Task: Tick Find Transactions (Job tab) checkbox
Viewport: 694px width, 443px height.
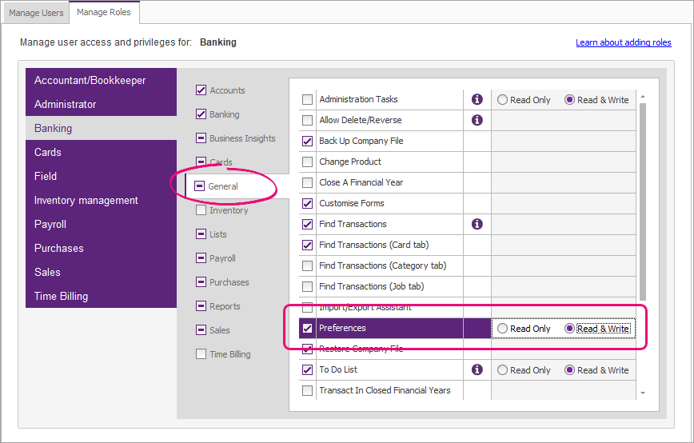Action: coord(307,287)
